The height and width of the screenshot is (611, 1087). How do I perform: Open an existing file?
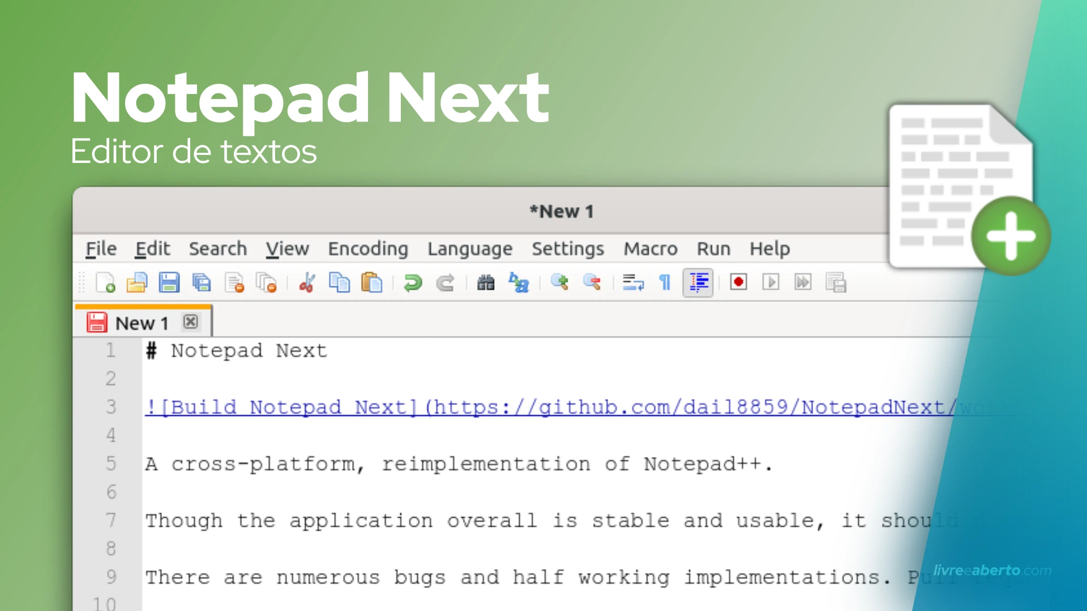pos(138,283)
